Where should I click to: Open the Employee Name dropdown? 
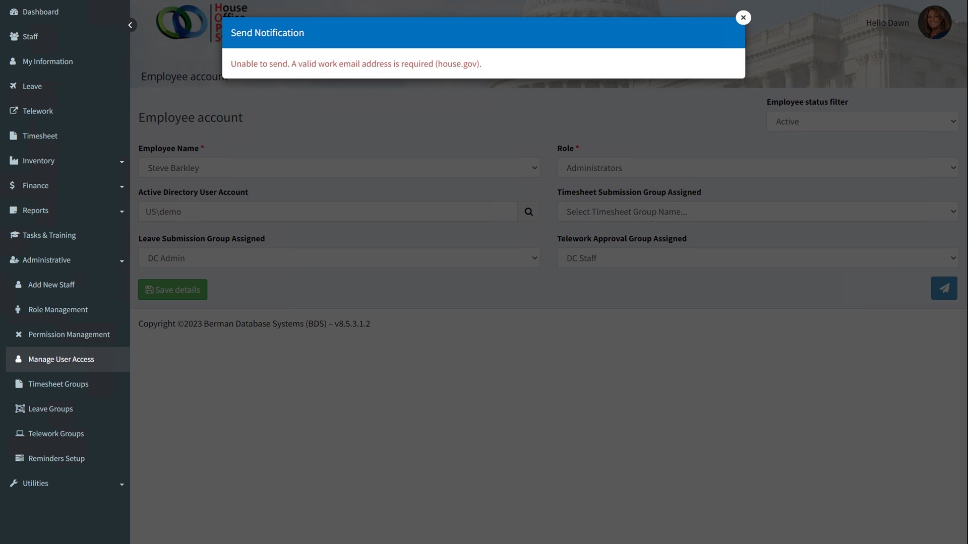click(339, 168)
